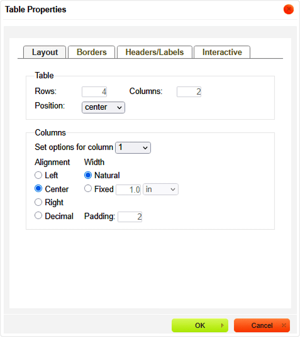Click the Columns number field
The height and width of the screenshot is (337, 300).
189,92
